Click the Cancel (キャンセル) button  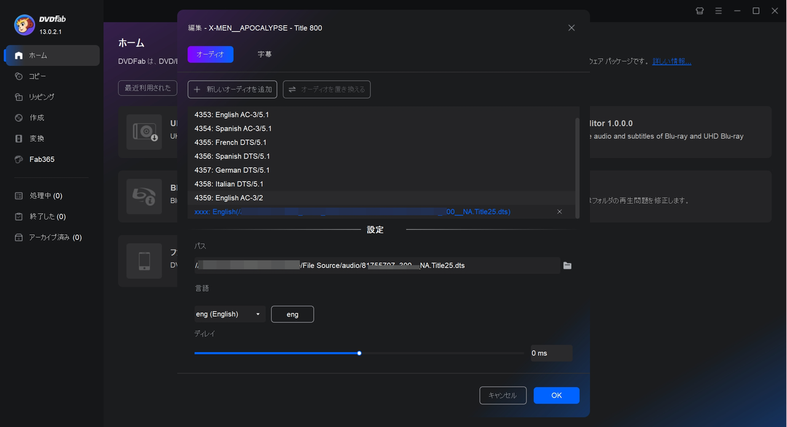[503, 396]
